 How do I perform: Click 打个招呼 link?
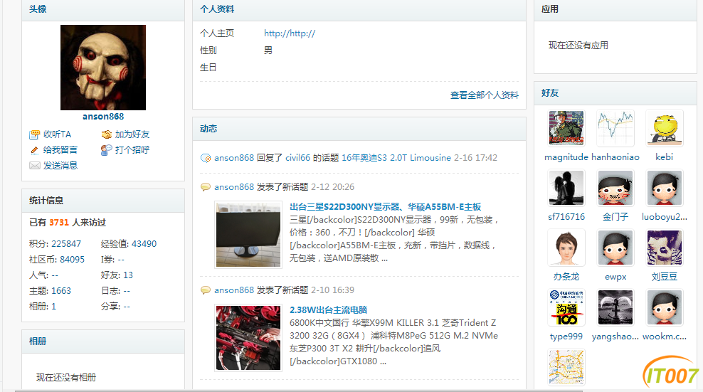[132, 150]
